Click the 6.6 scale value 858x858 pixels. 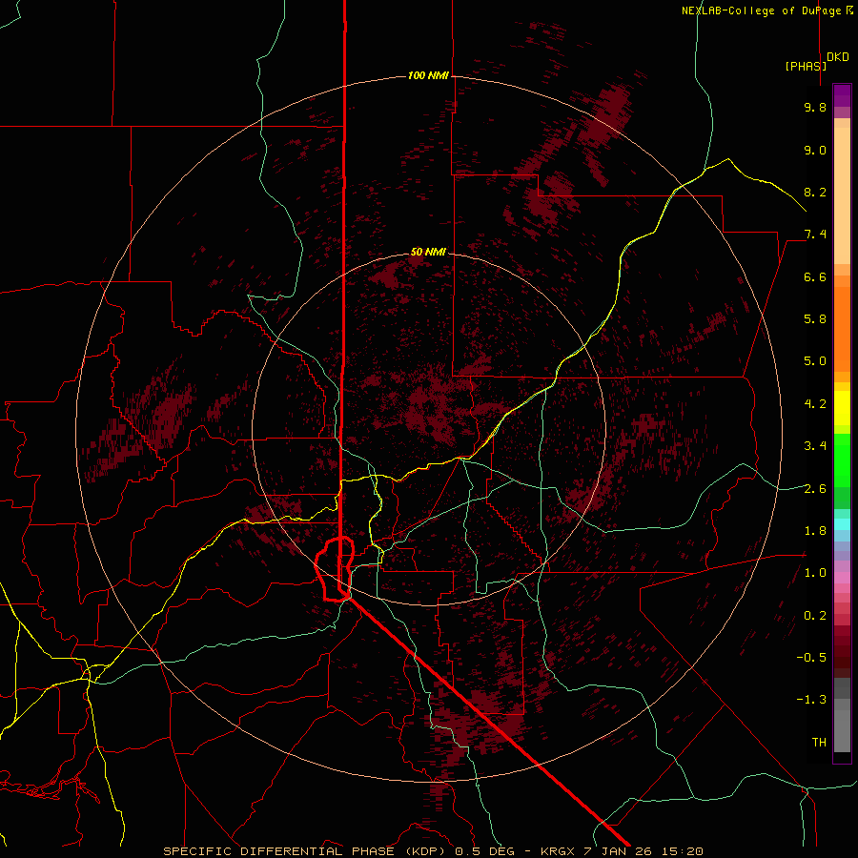coord(815,276)
